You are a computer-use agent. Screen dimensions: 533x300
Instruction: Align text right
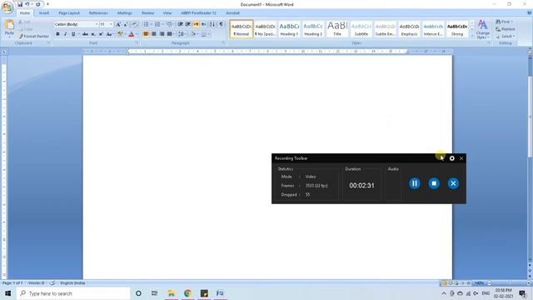(162, 34)
